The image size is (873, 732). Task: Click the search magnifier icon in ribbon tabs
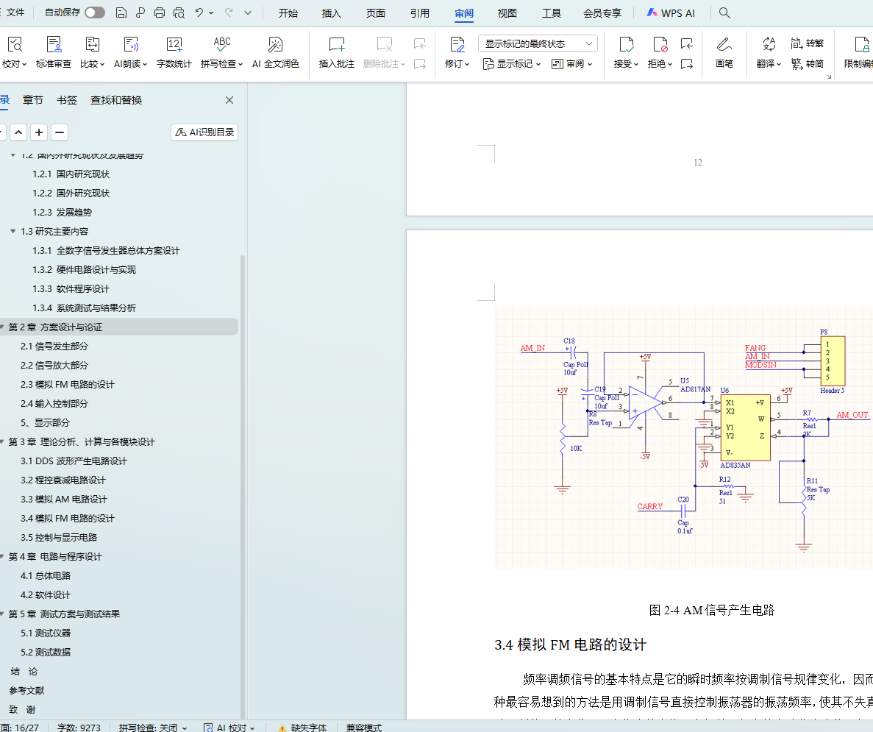724,13
